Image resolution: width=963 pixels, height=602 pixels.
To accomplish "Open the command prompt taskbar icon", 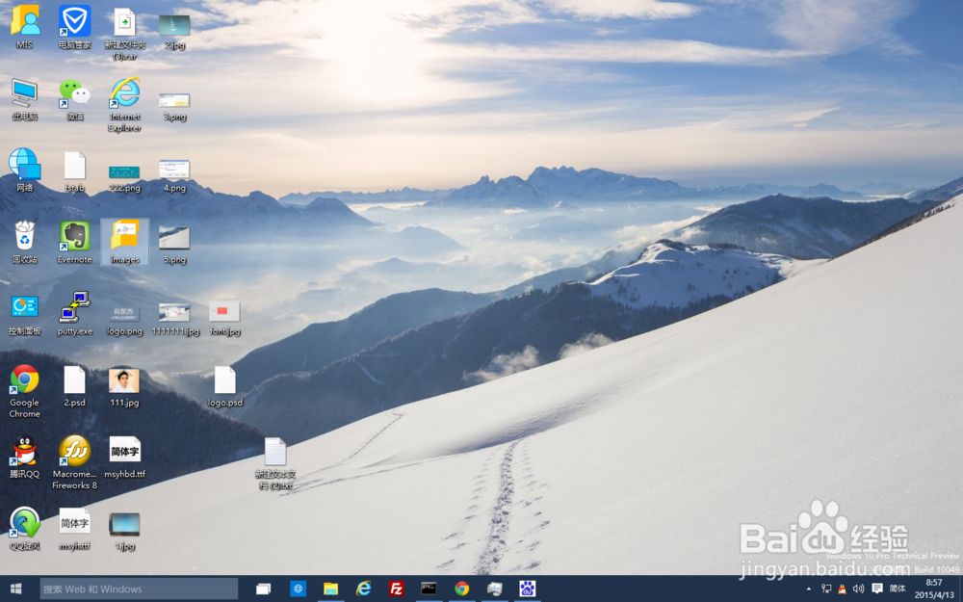I will click(429, 589).
